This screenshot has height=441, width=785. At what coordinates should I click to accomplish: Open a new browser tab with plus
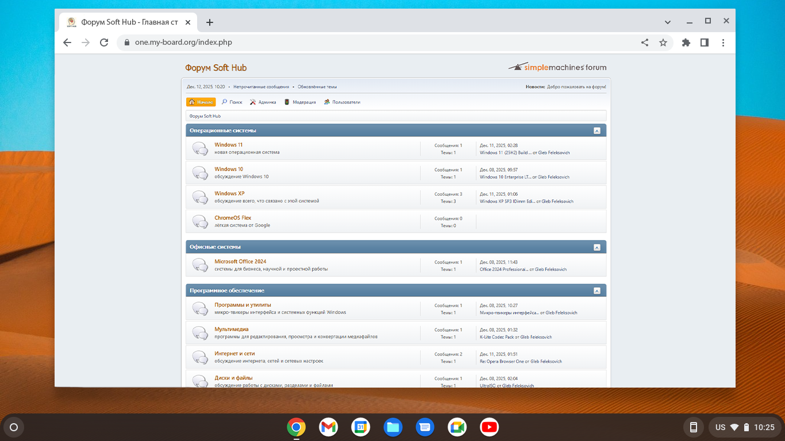tap(210, 22)
